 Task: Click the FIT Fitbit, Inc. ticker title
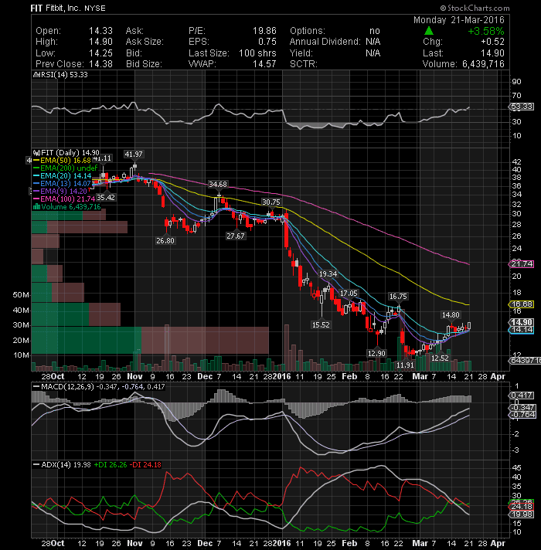(x=55, y=8)
